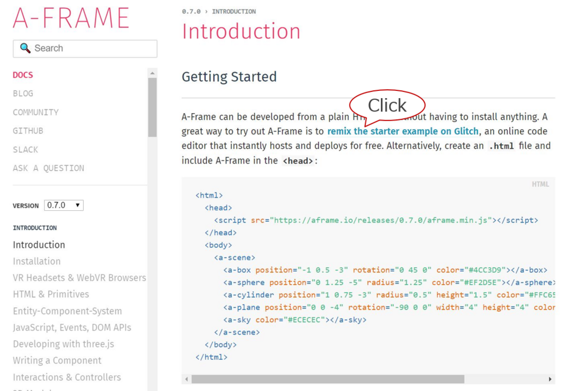The width and height of the screenshot is (568, 391).
Task: Click the magnifier icon in search box
Action: [x=25, y=48]
